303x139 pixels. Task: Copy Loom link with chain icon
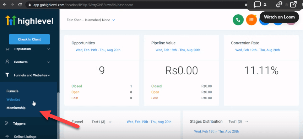pyautogui.click(x=279, y=5)
